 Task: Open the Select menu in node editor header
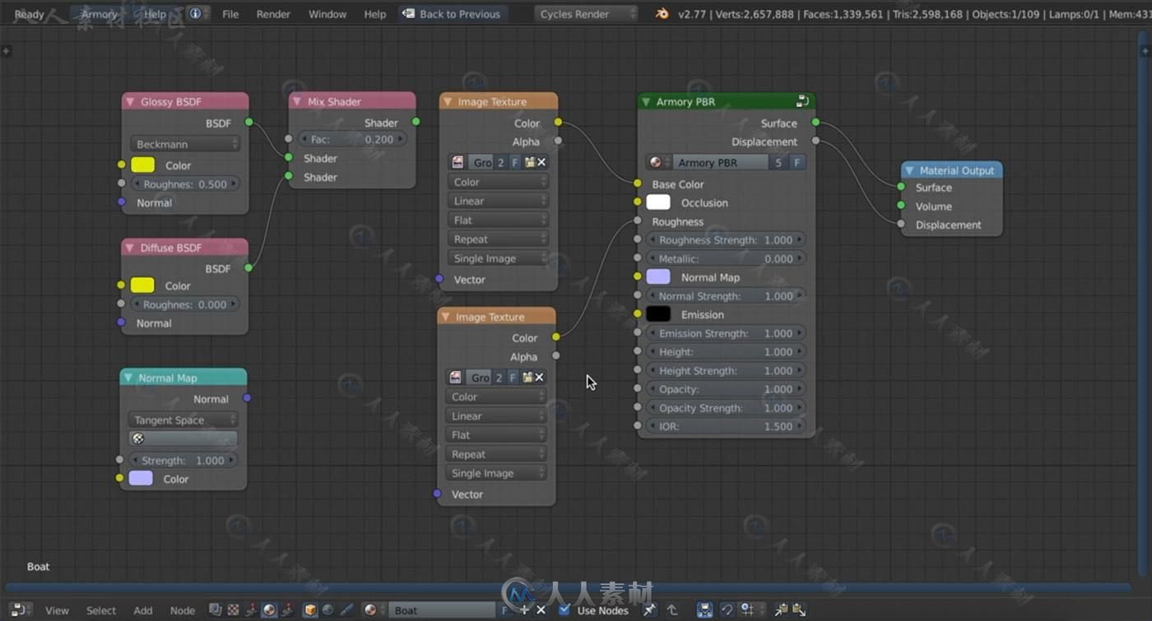[101, 610]
